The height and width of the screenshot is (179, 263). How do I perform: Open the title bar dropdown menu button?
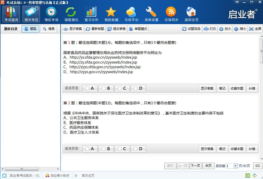237,2
